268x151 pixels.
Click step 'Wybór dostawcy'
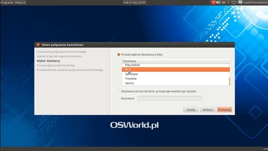click(49, 61)
